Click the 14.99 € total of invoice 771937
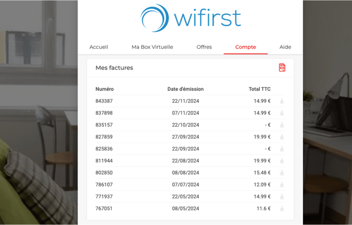Viewport: 352px width, 225px height. coord(262,197)
